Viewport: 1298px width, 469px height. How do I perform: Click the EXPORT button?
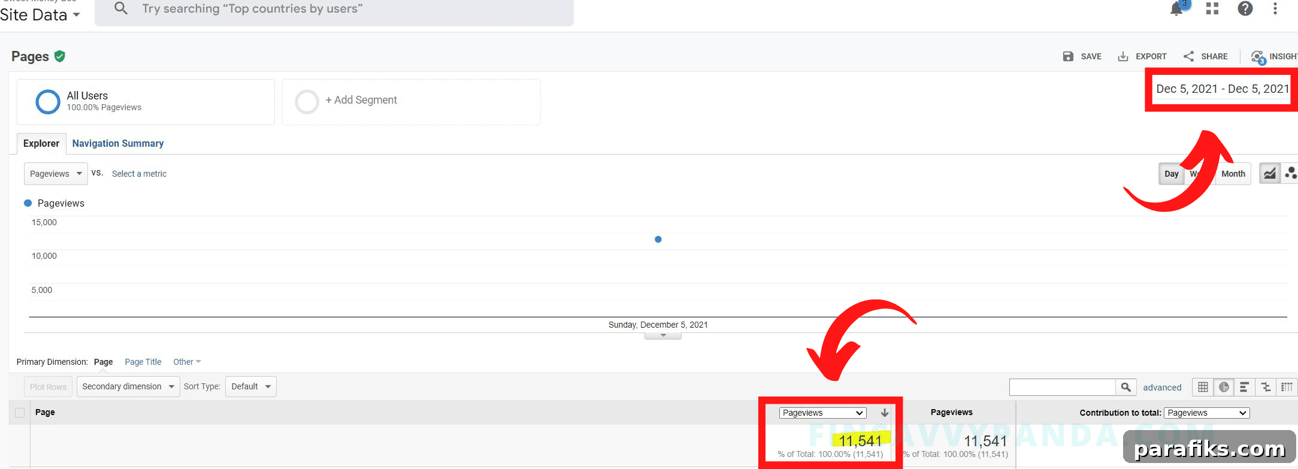tap(1142, 56)
